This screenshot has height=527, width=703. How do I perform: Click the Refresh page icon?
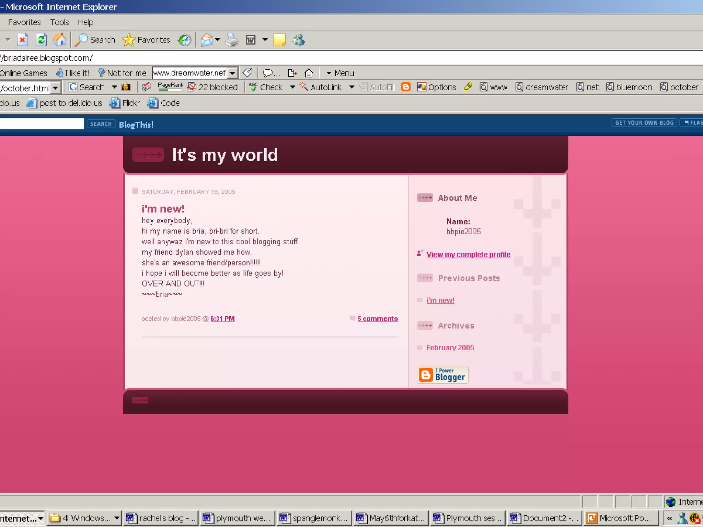(41, 40)
